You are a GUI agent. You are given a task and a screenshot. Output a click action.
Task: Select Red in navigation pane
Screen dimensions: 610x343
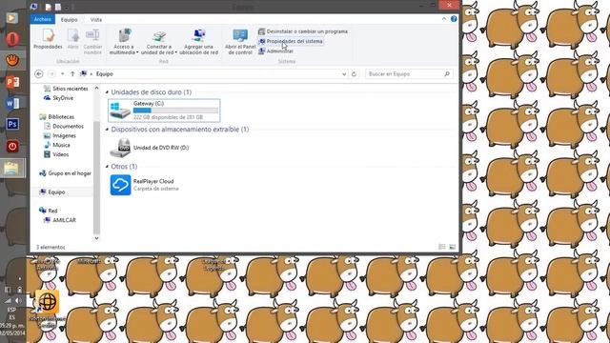tap(49, 211)
